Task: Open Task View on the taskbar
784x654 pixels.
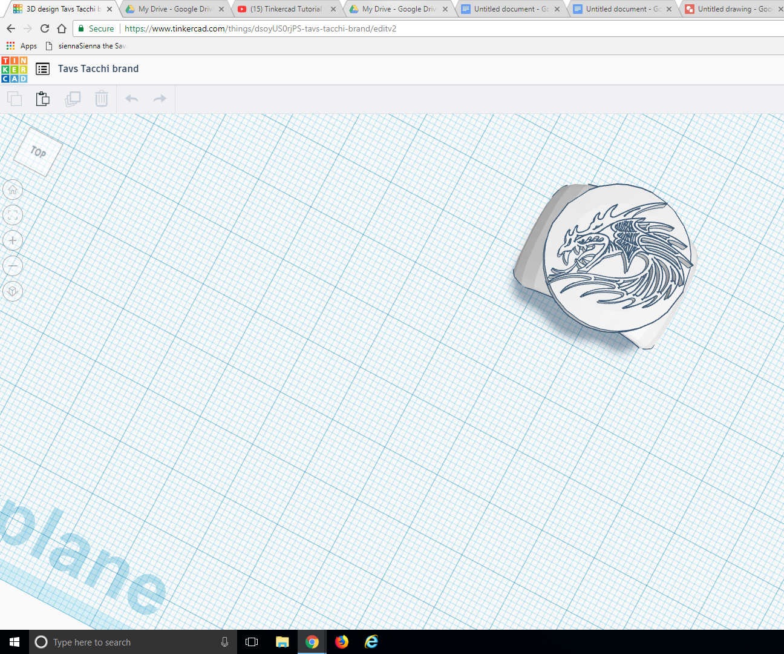Action: pyautogui.click(x=252, y=642)
